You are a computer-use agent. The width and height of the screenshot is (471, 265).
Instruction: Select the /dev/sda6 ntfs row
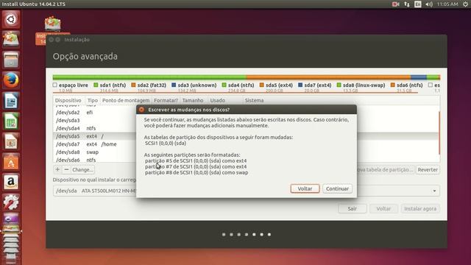pyautogui.click(x=95, y=160)
